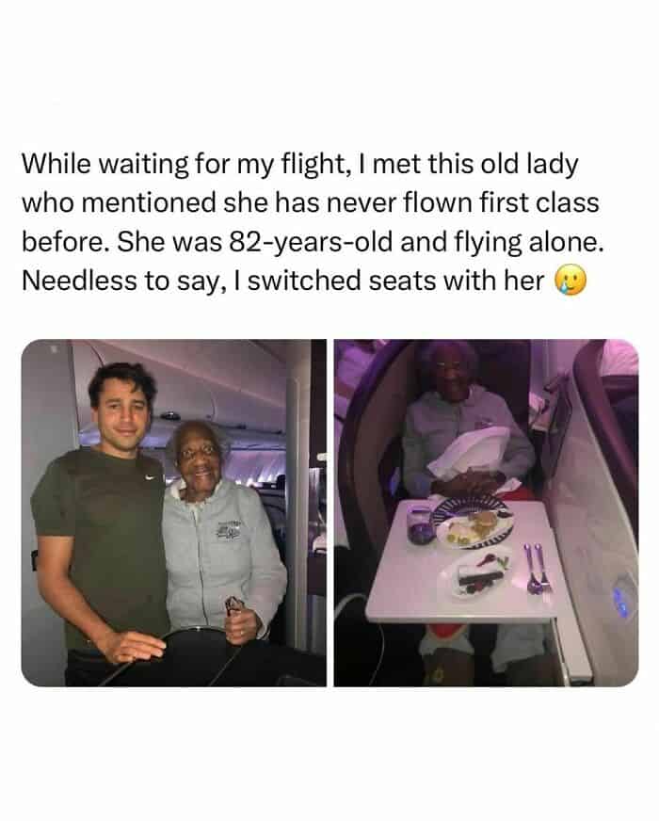Click the teary smiling emoji after the text
Screen dimensions: 659x821
[x=571, y=282]
